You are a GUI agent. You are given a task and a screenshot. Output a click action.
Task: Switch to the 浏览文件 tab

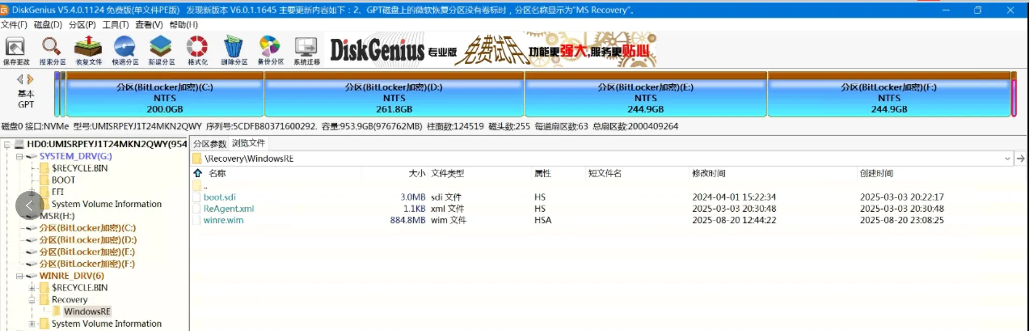point(248,143)
